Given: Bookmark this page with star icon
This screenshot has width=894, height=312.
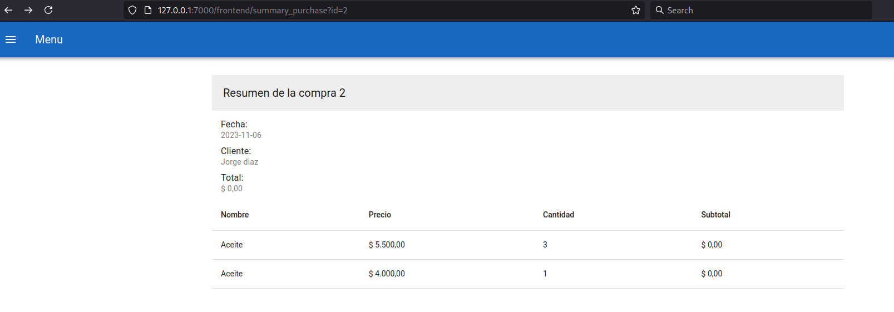Looking at the screenshot, I should click(636, 10).
